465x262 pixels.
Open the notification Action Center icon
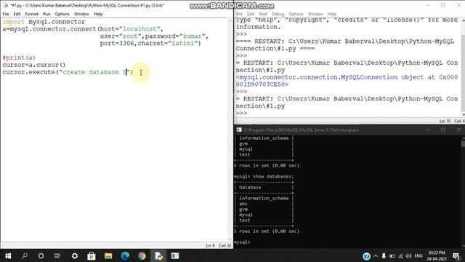click(x=456, y=256)
